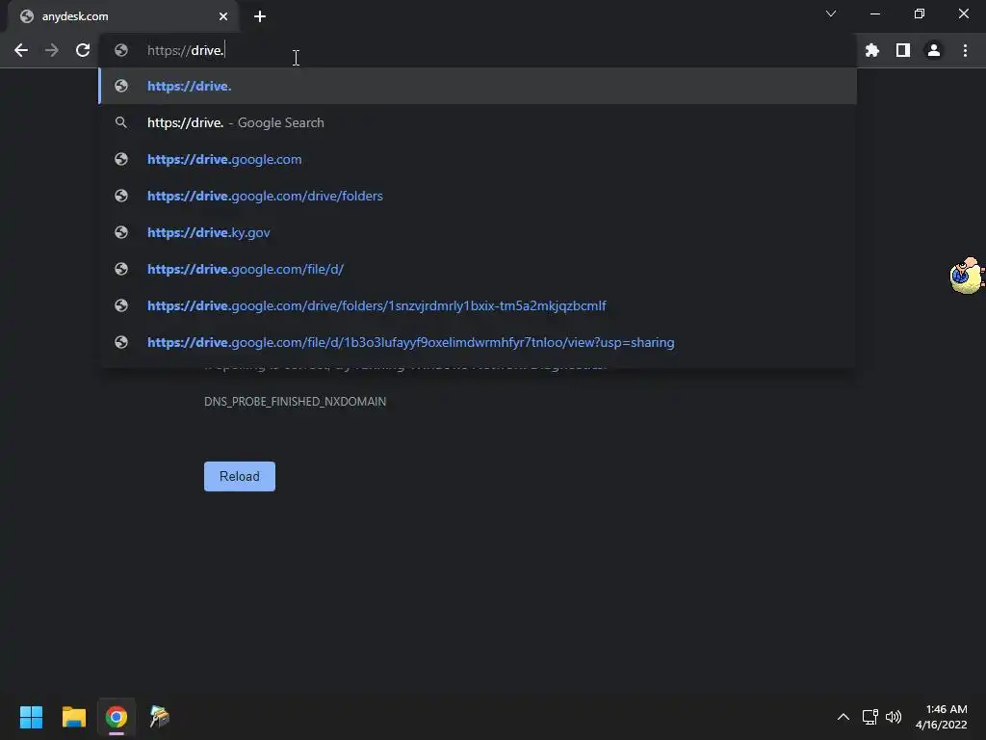Open the tab search chevron
986x740 pixels.
coord(831,13)
